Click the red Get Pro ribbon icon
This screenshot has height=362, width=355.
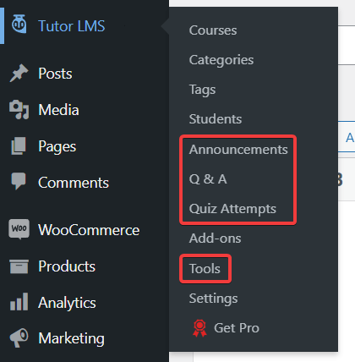coord(199,328)
